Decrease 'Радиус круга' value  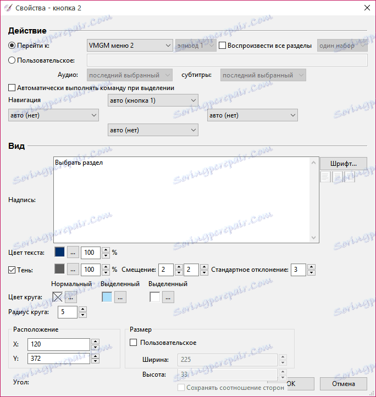pos(82,315)
